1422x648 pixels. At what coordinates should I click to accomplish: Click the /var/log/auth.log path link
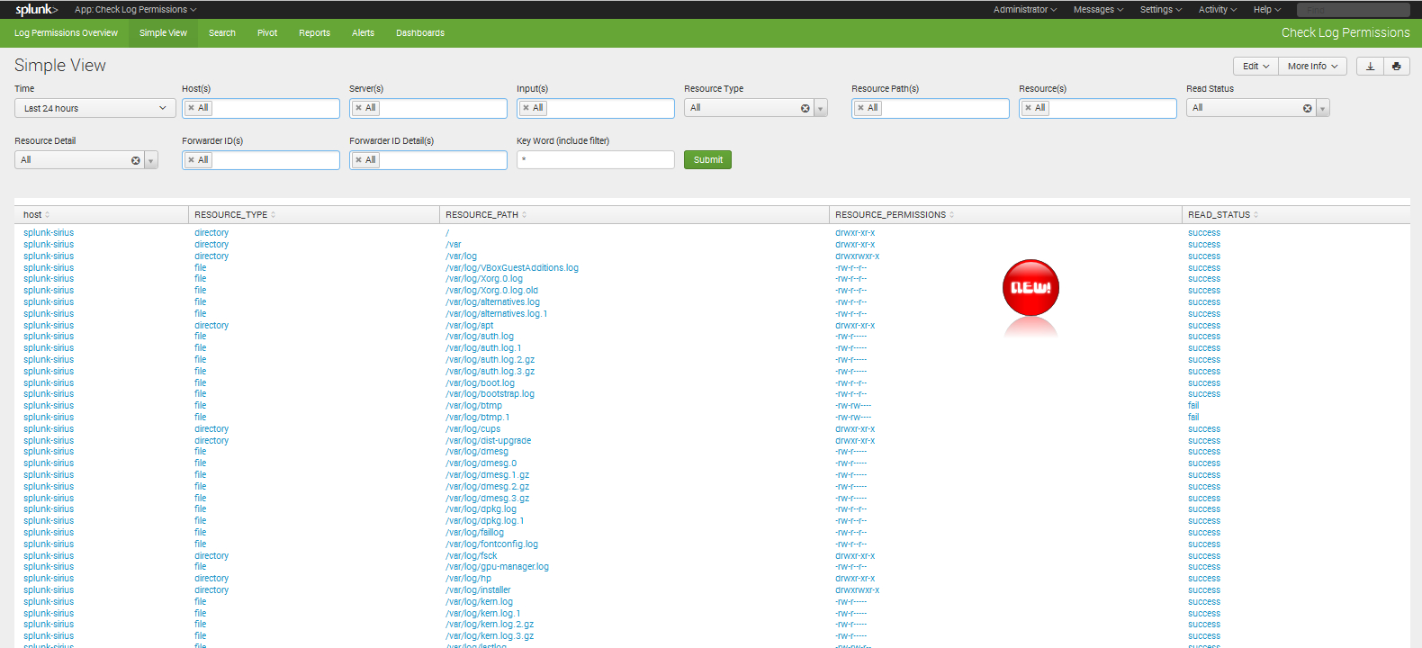(479, 337)
